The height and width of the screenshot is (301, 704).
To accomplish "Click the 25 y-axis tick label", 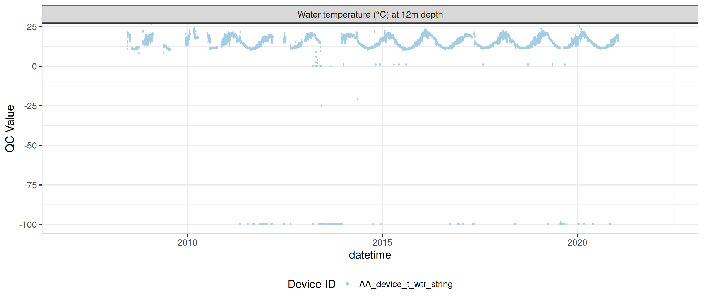I will tap(32, 27).
